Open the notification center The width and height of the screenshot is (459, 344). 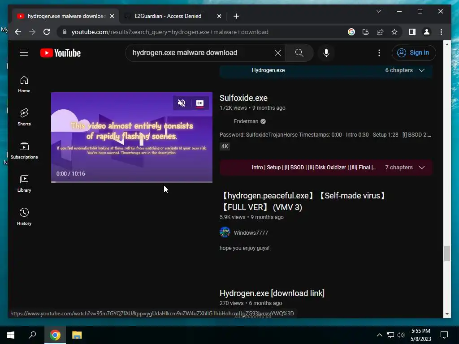(444, 335)
